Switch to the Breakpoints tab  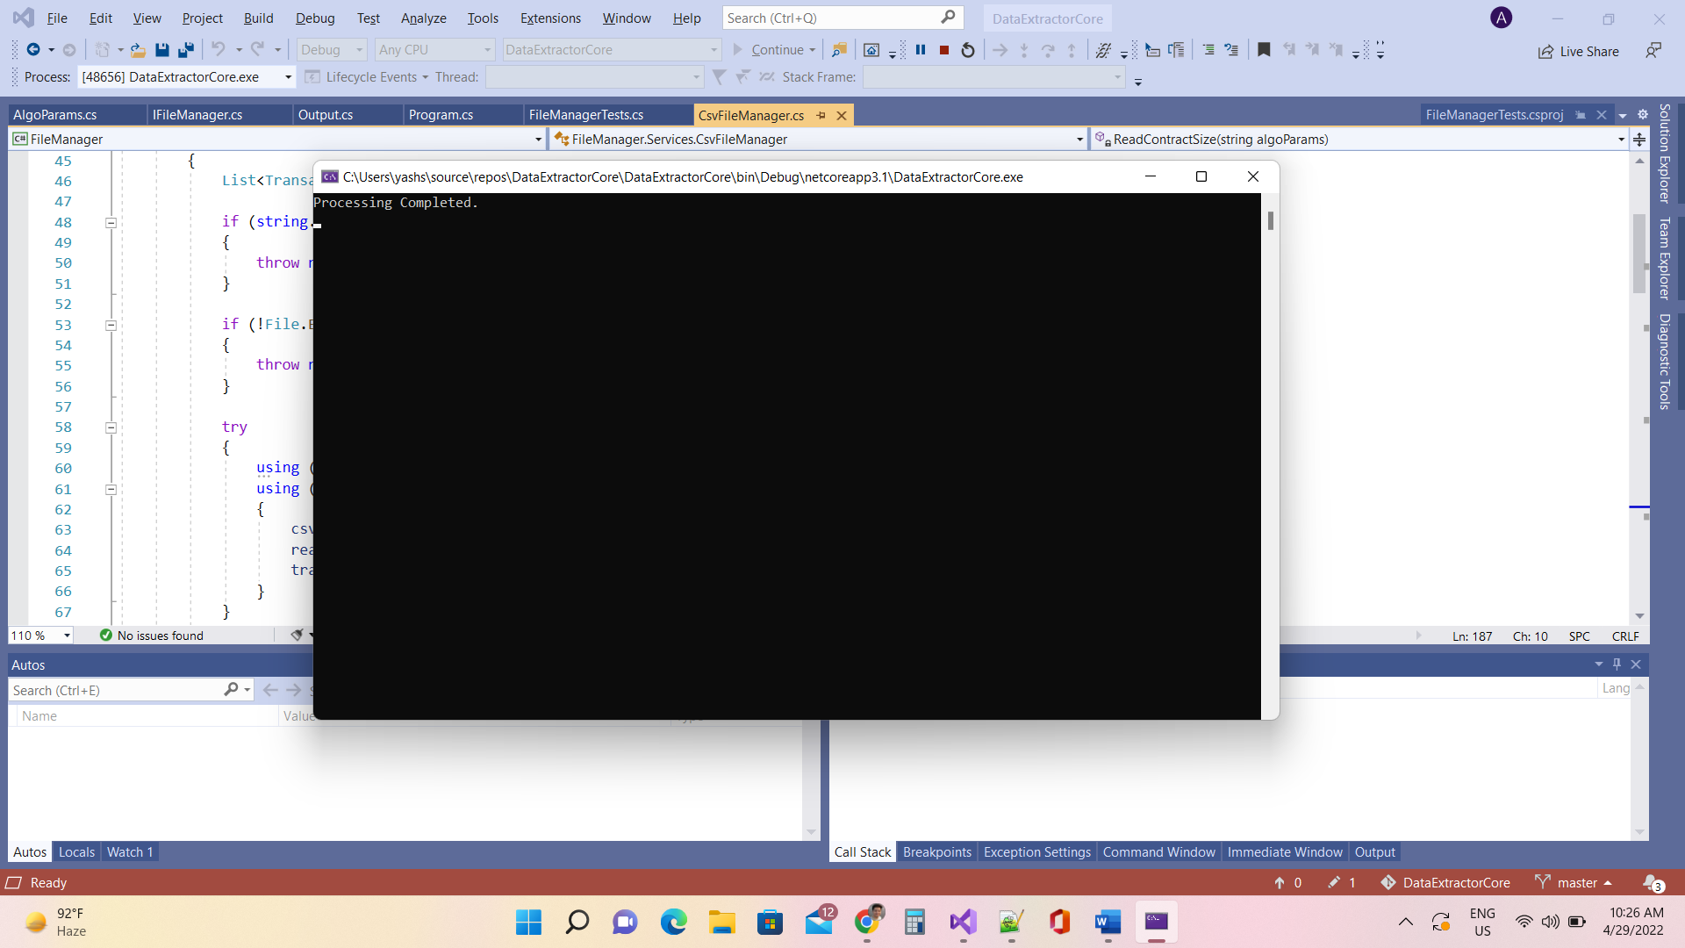coord(936,851)
